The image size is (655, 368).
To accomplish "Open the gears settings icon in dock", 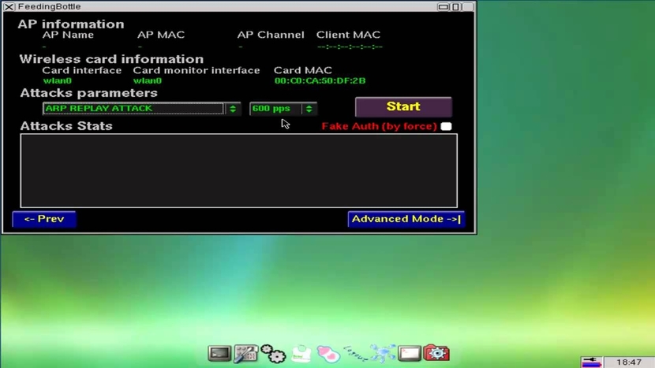I will [x=273, y=353].
